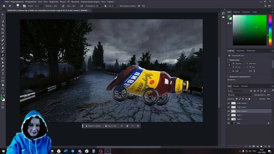Select the Eraser tool in left toolbar

[3, 55]
